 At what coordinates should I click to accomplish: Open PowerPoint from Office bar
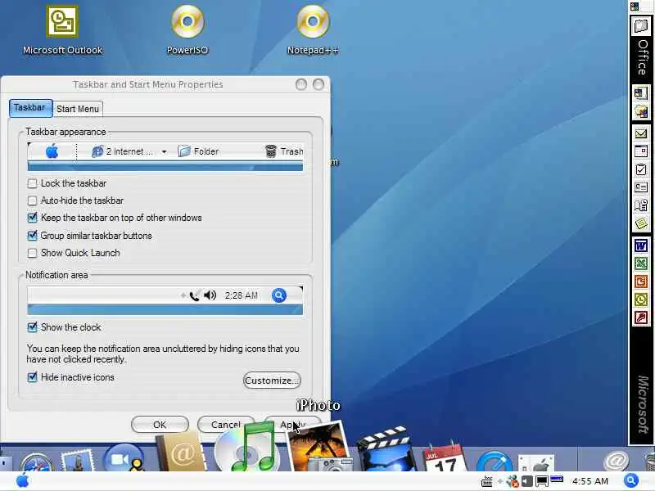point(641,281)
